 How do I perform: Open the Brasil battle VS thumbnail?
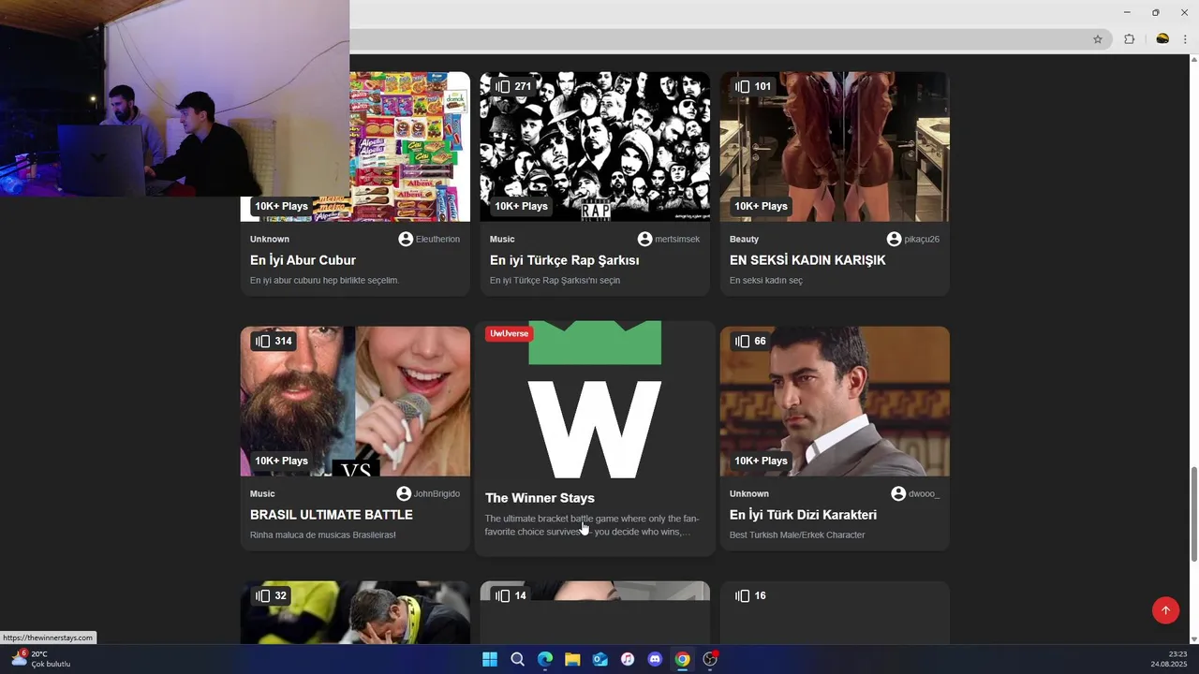(355, 401)
